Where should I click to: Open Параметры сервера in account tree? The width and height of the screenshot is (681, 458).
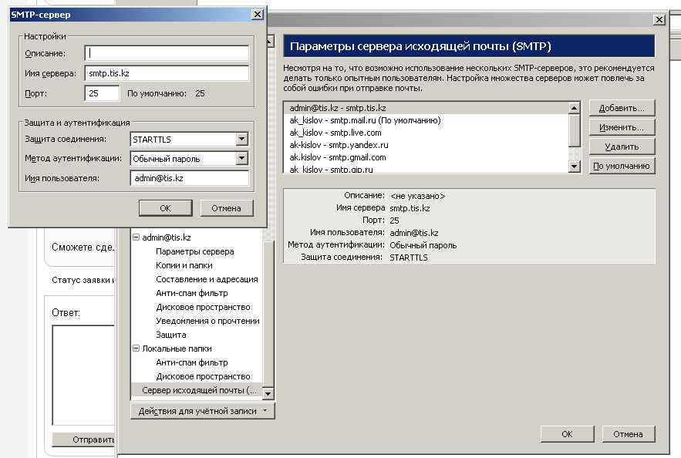point(194,251)
